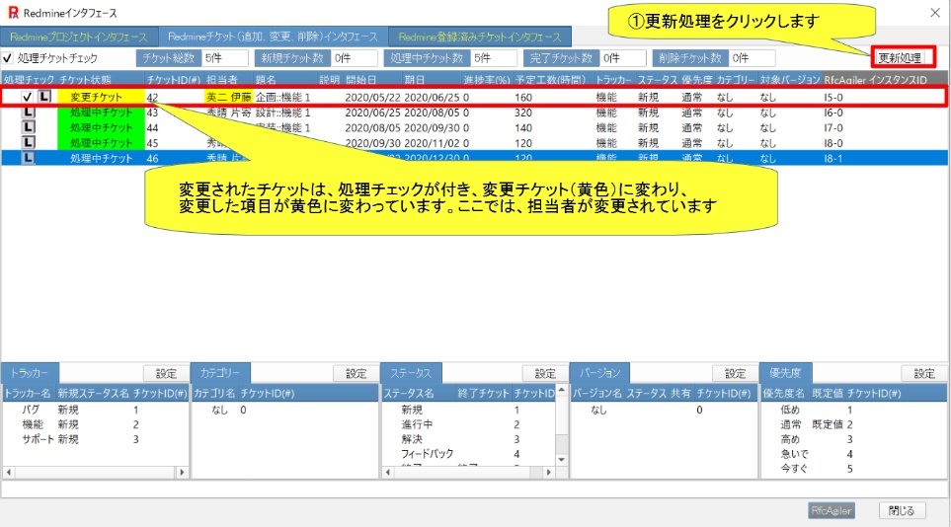Click 設定 button in 優先度 panel
This screenshot has height=527, width=951.
click(x=923, y=374)
